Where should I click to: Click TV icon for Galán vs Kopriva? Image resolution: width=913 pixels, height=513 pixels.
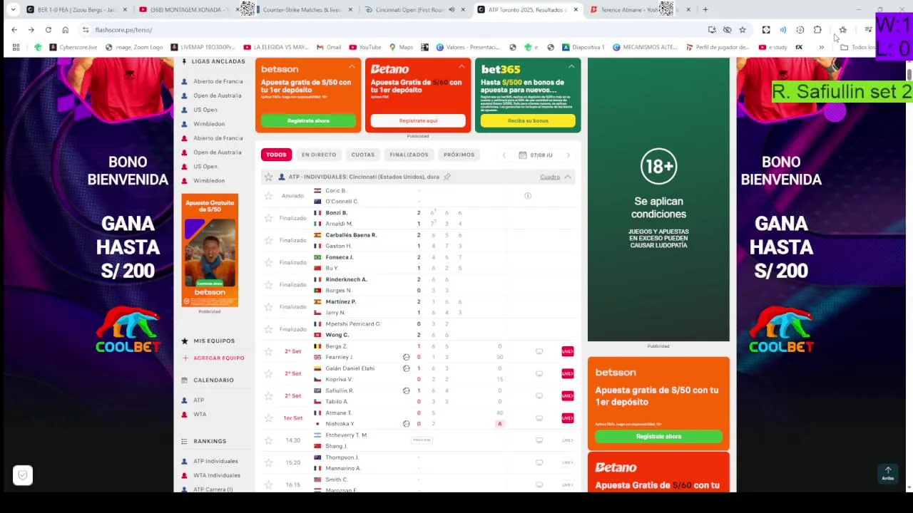(x=539, y=373)
